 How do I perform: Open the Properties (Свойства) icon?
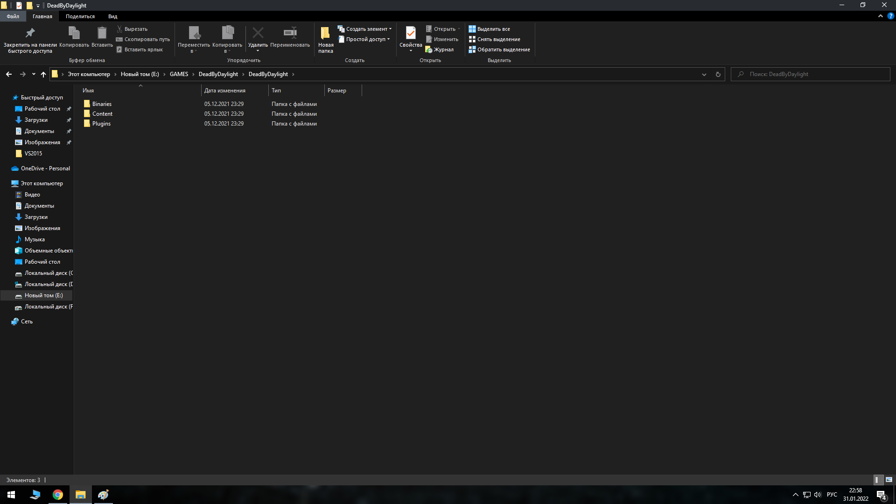pos(411,33)
